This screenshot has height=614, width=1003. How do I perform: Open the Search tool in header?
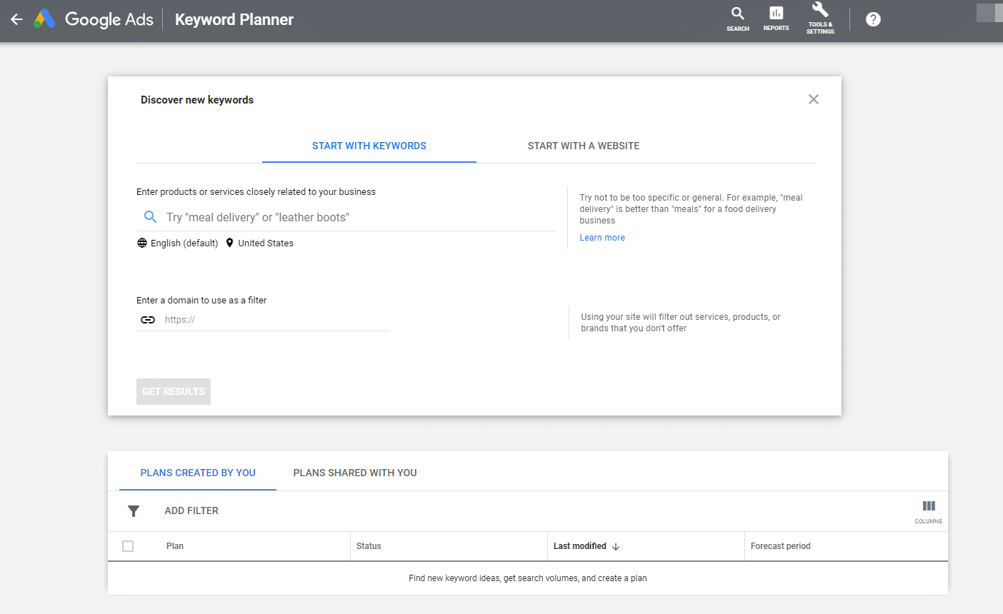click(x=737, y=19)
